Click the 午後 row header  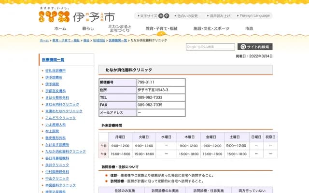103,154
